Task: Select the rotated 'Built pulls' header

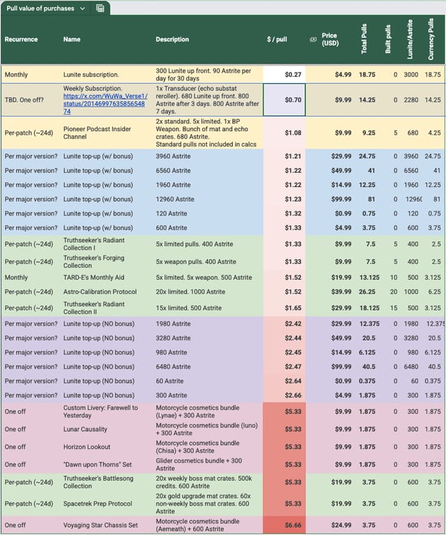Action: pos(387,39)
